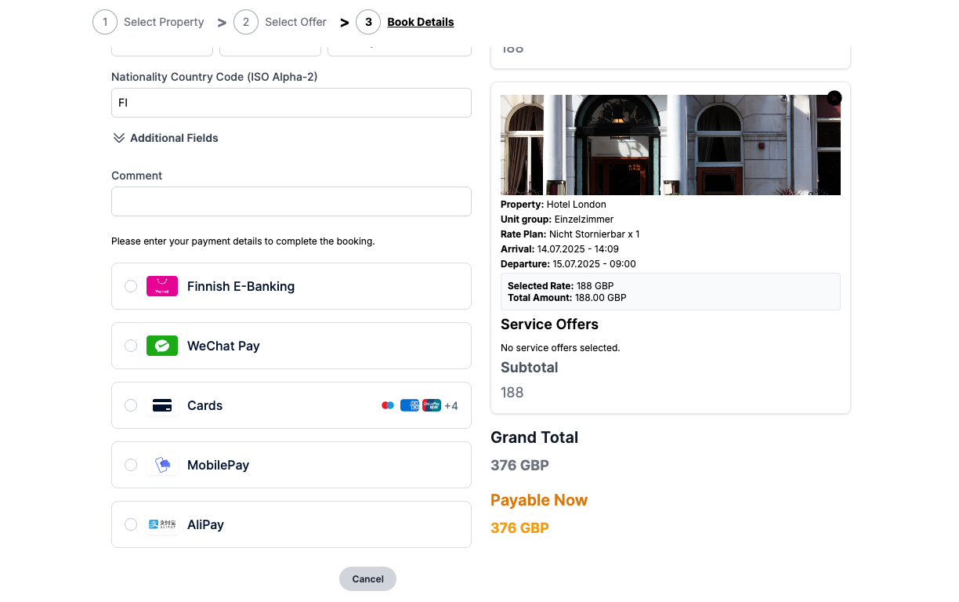
Task: Select the Cards radio button
Action: point(131,405)
